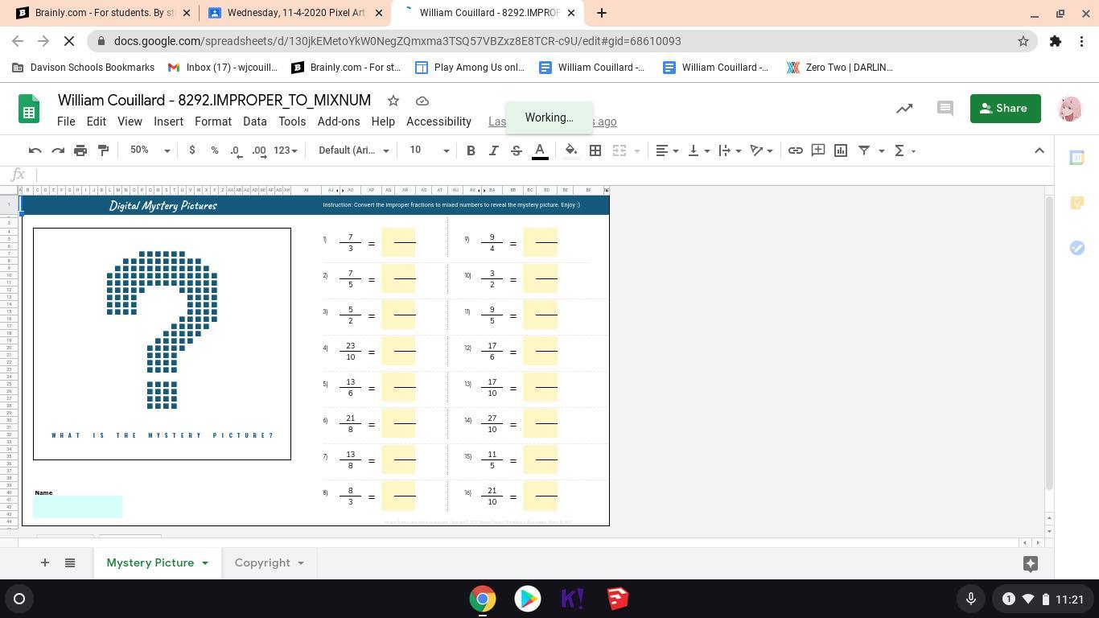The width and height of the screenshot is (1099, 618).
Task: Toggle strikethrough formatting
Action: [516, 150]
